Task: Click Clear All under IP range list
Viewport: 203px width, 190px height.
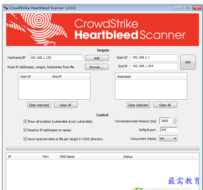Action: [66, 105]
